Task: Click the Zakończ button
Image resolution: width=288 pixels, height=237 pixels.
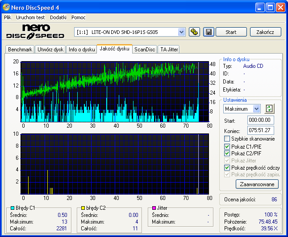Action: [x=265, y=32]
